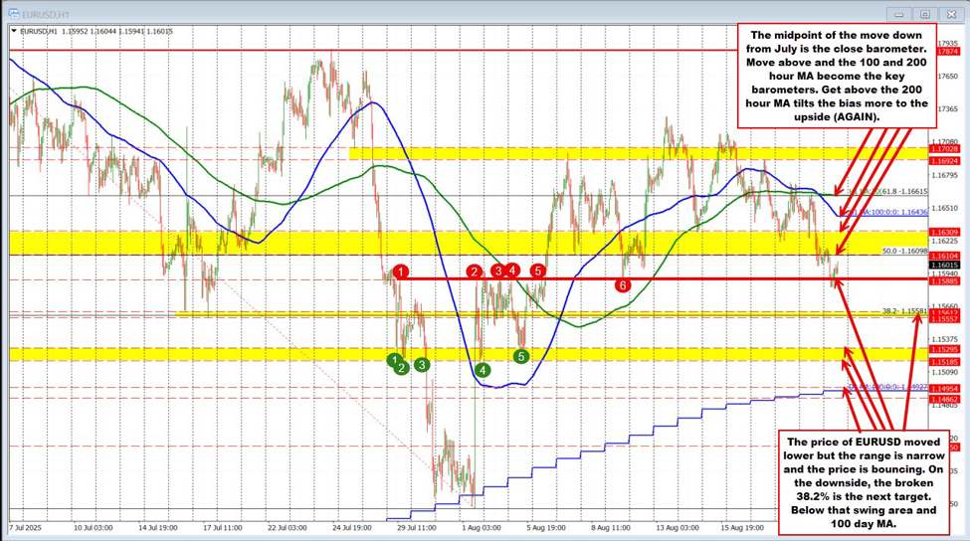
Task: Click the green circle marker numbered 1
Action: (x=394, y=358)
